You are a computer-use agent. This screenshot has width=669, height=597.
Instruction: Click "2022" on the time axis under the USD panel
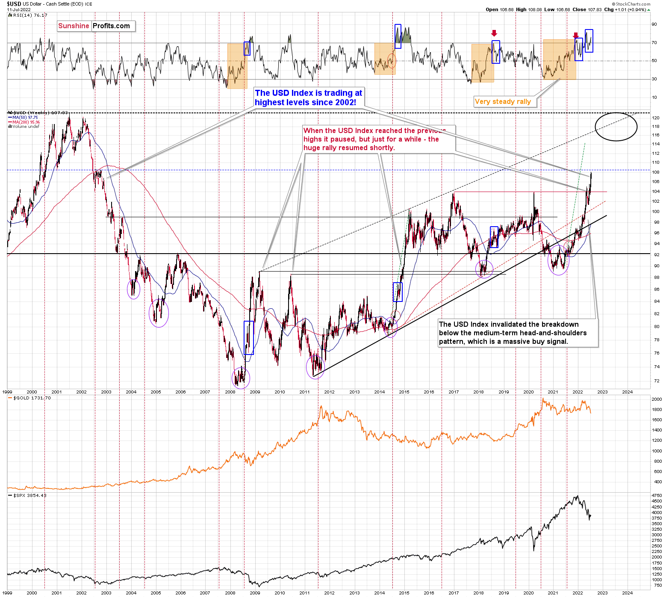tap(578, 392)
